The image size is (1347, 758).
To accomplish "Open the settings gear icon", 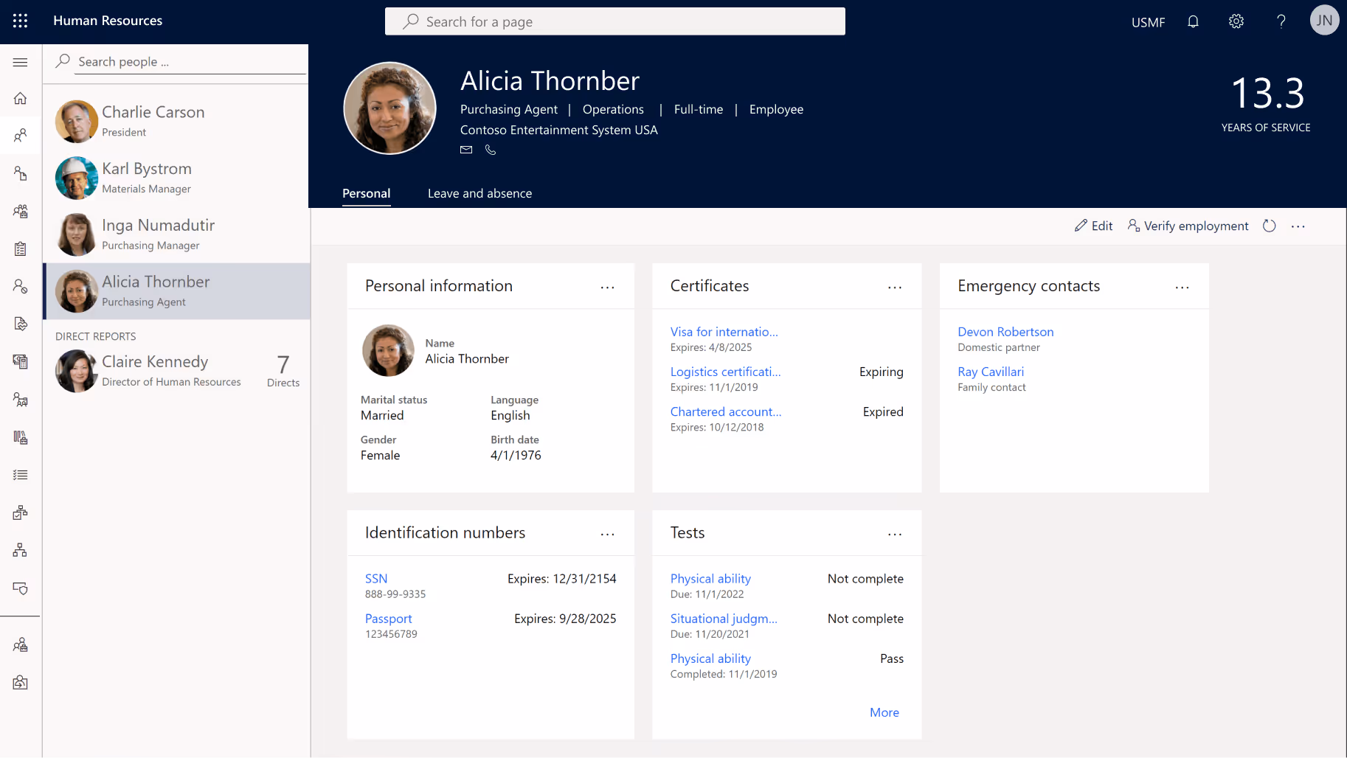I will click(x=1236, y=21).
